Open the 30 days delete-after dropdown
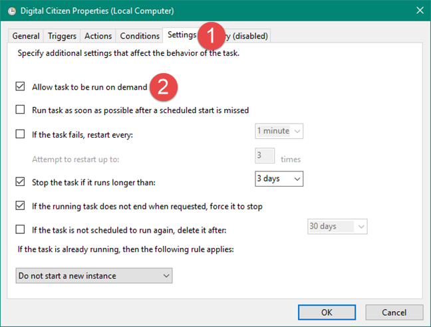431x327 pixels. click(337, 227)
